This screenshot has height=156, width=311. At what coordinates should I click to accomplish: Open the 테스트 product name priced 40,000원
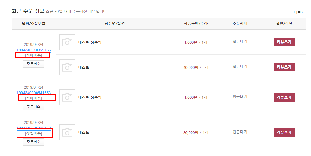pos(84,67)
